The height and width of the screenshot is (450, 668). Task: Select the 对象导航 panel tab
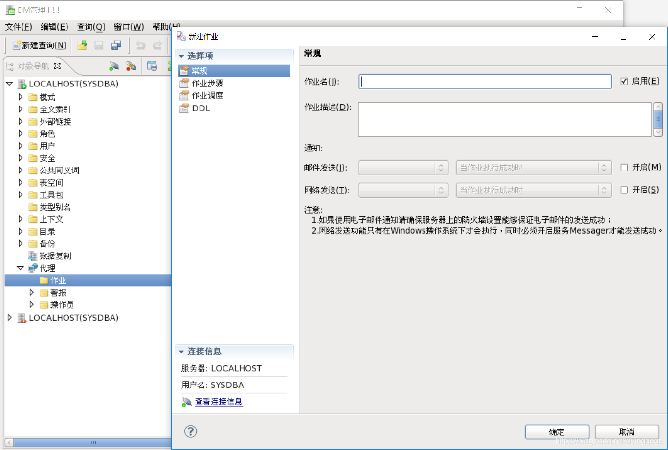click(33, 66)
